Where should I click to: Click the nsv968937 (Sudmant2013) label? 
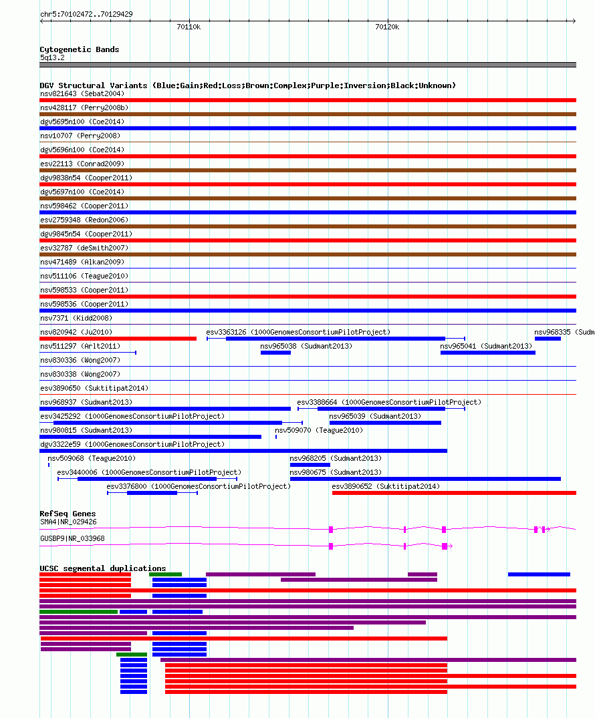click(86, 402)
